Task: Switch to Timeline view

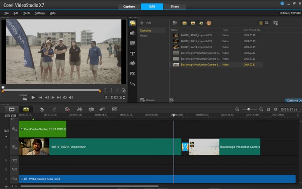Action: click(x=26, y=110)
